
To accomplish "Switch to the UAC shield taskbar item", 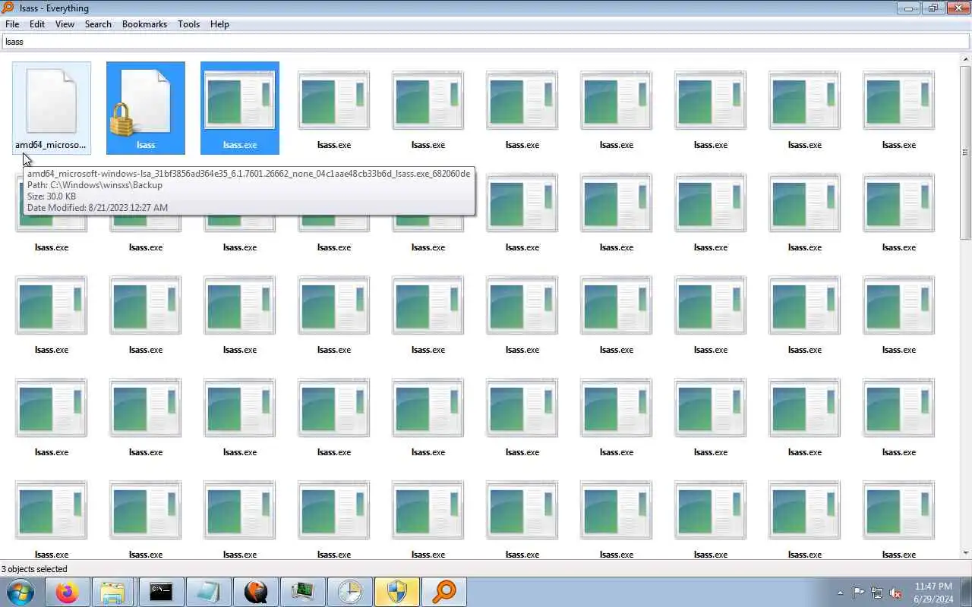I will [396, 592].
